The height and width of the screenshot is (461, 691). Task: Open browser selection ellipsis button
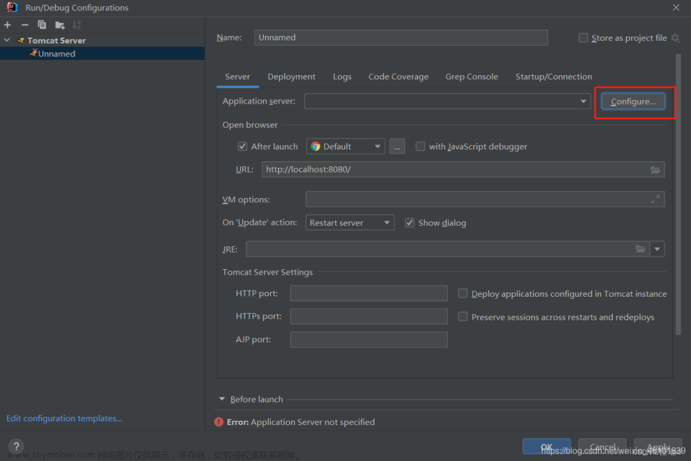tap(397, 146)
